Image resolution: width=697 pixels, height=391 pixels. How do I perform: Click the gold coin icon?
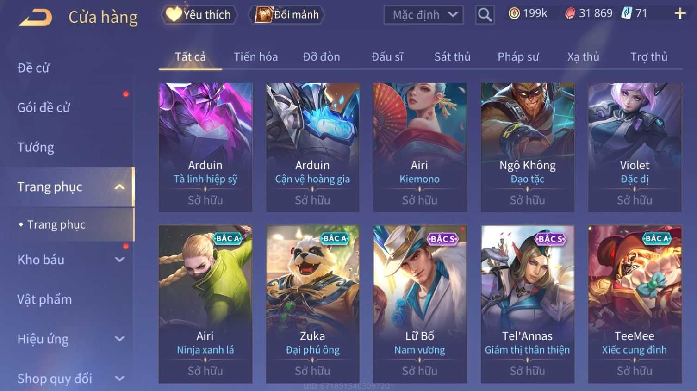514,13
